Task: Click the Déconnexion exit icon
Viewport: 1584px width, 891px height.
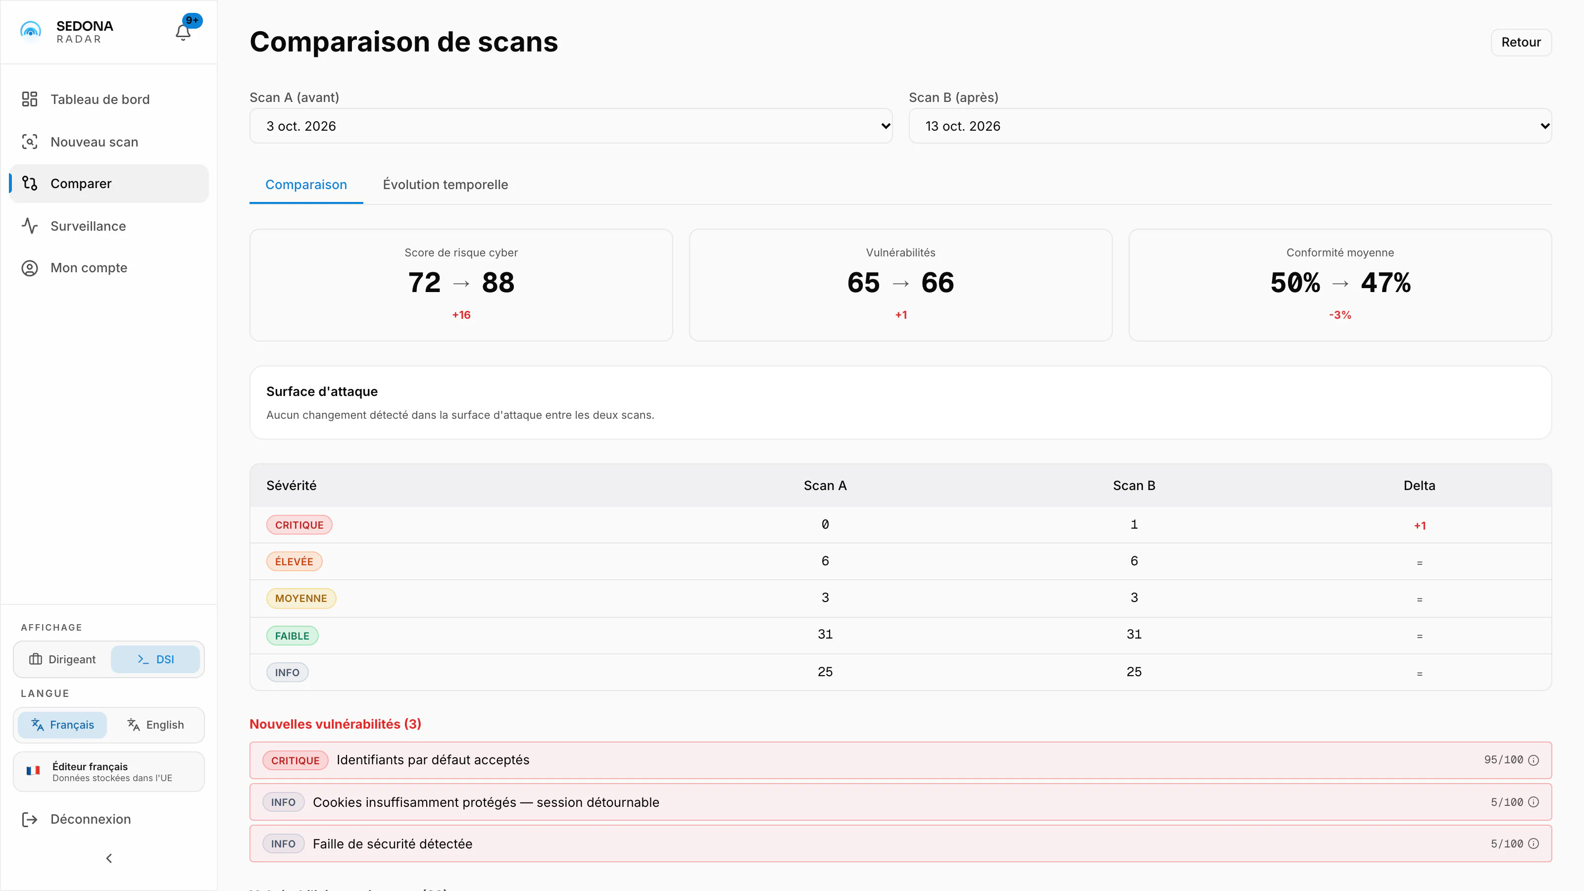Action: (x=30, y=819)
